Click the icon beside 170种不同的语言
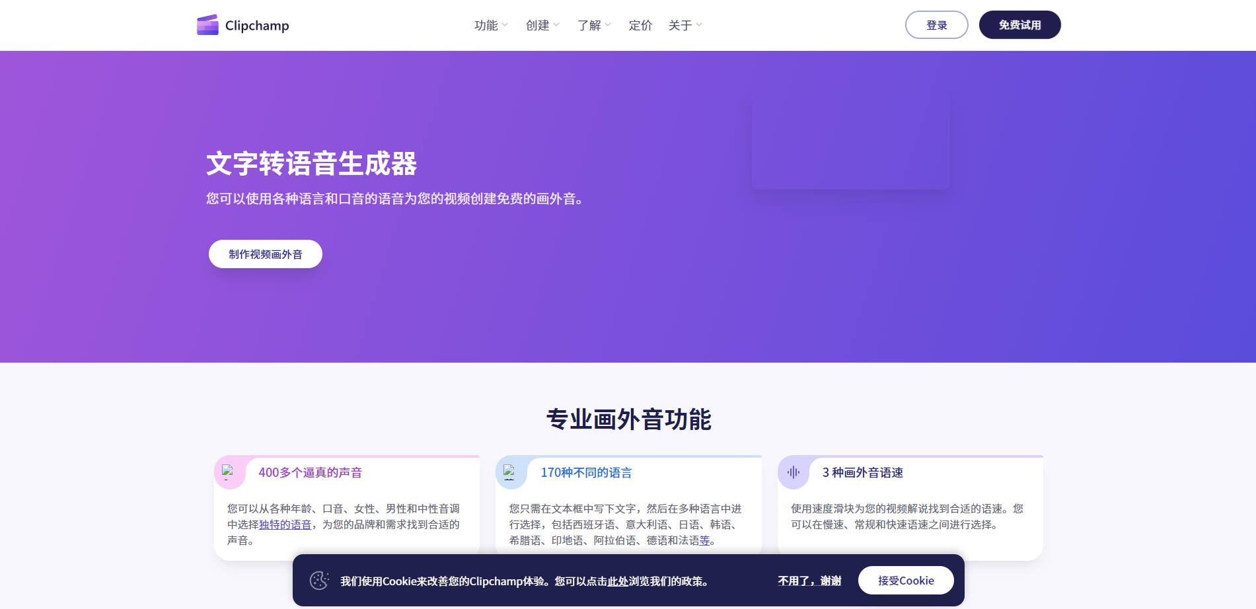The width and height of the screenshot is (1256, 609). (x=509, y=472)
